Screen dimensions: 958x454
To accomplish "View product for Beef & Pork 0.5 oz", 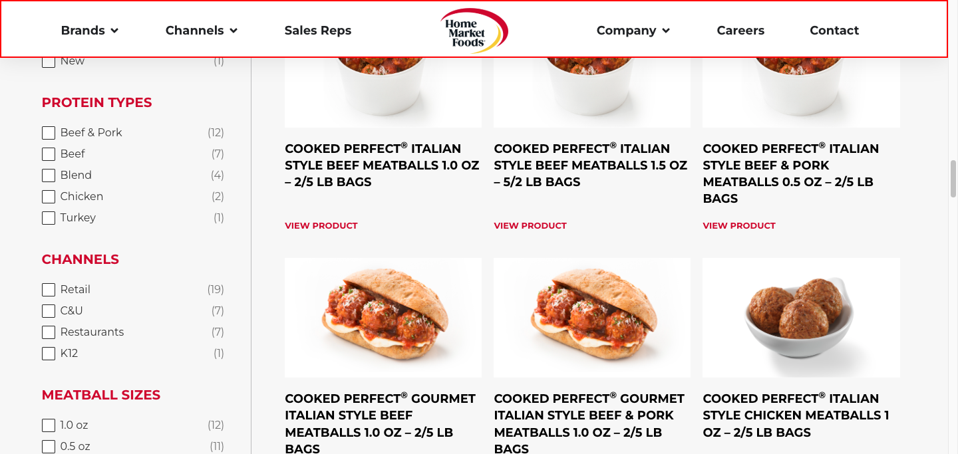I will (739, 226).
